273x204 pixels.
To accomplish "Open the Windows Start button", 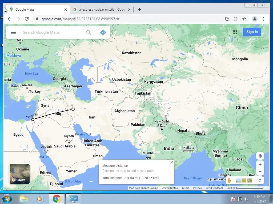I will [7, 199].
